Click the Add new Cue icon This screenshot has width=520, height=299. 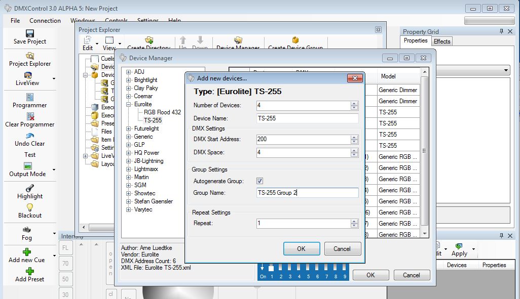pyautogui.click(x=27, y=251)
